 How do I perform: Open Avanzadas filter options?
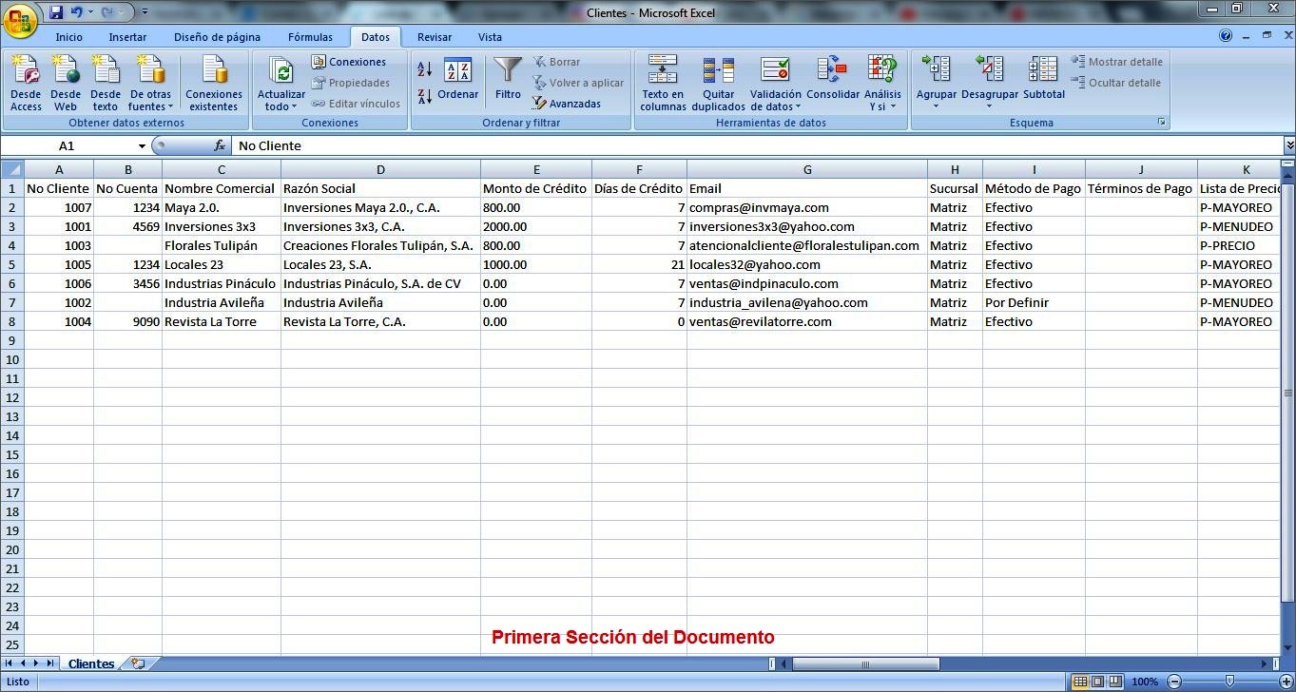pyautogui.click(x=567, y=104)
